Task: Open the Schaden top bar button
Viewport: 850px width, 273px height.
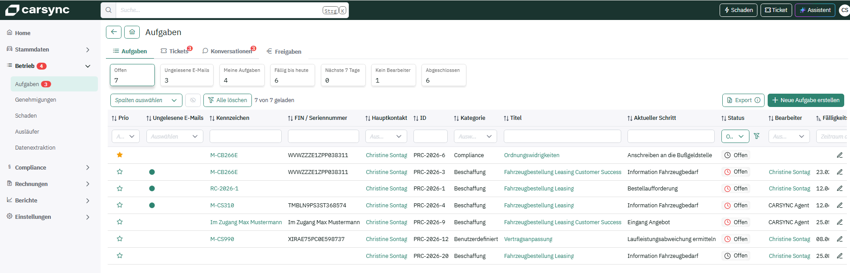Action: pyautogui.click(x=738, y=10)
